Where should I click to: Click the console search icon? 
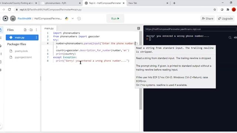pos(230,38)
